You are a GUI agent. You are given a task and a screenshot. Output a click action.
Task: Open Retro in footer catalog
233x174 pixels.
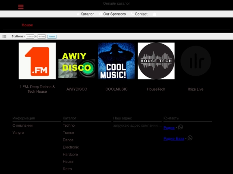coord(67,169)
